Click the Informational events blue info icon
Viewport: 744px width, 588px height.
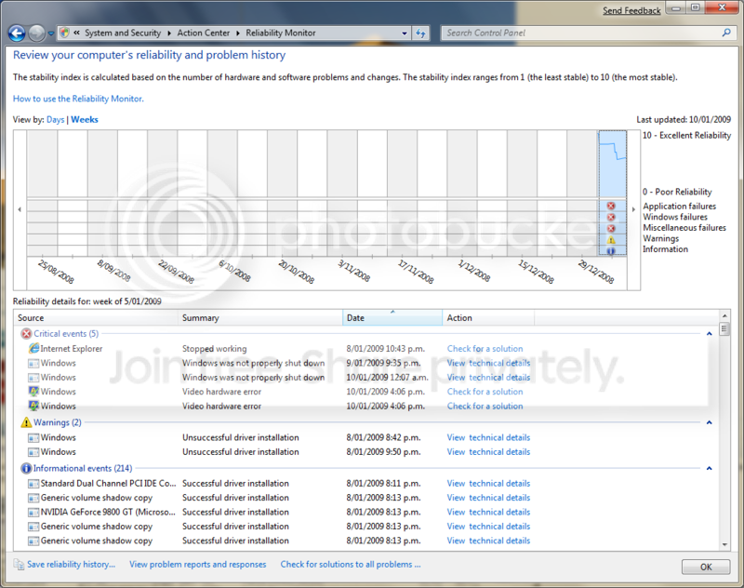(26, 468)
